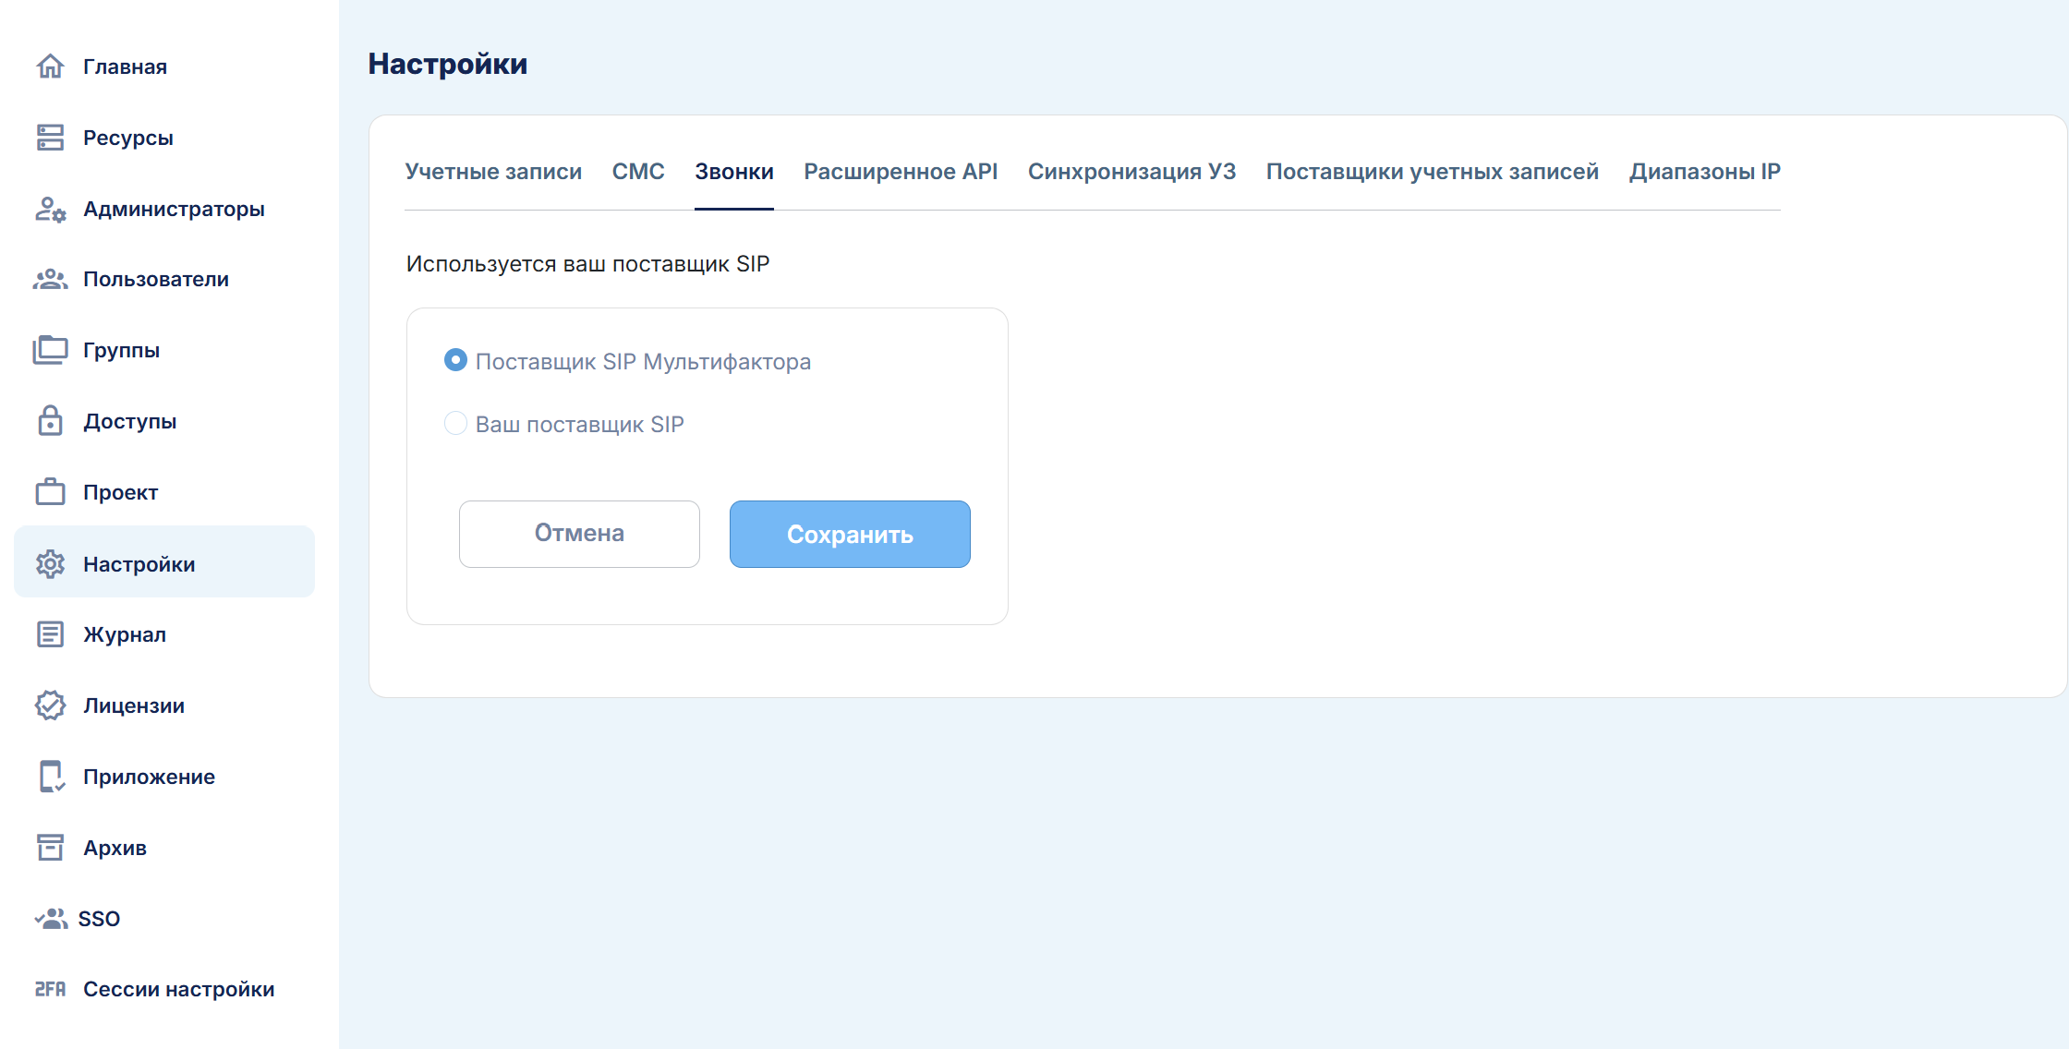Click the home icon next to Главная
The height and width of the screenshot is (1049, 2069).
50,66
